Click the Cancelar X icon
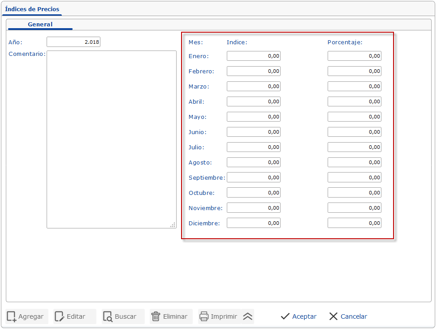 [x=333, y=316]
